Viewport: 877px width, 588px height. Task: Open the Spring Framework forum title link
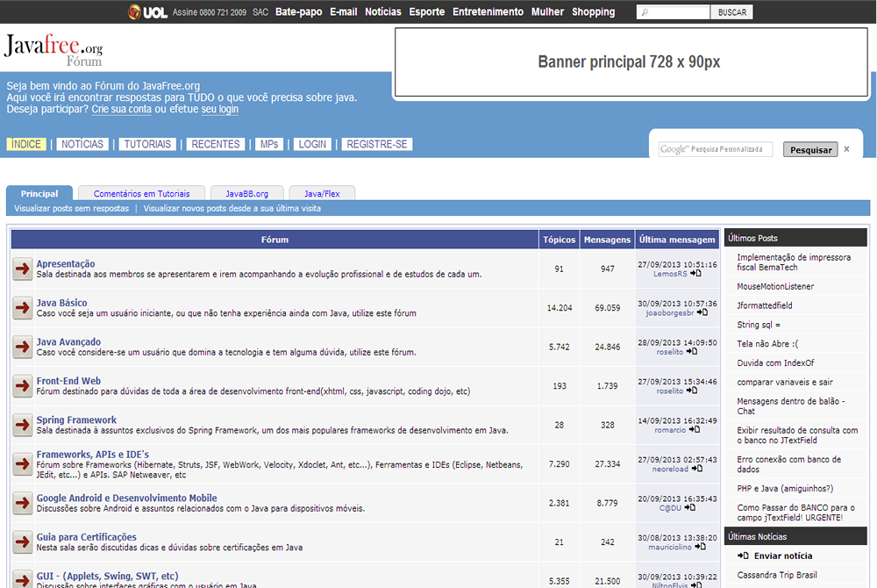pyautogui.click(x=76, y=420)
